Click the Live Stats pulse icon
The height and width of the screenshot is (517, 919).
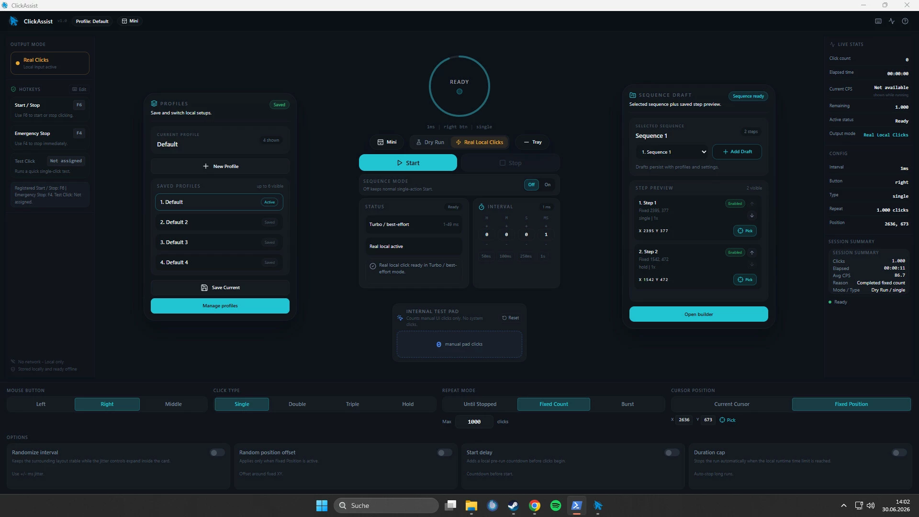click(832, 45)
